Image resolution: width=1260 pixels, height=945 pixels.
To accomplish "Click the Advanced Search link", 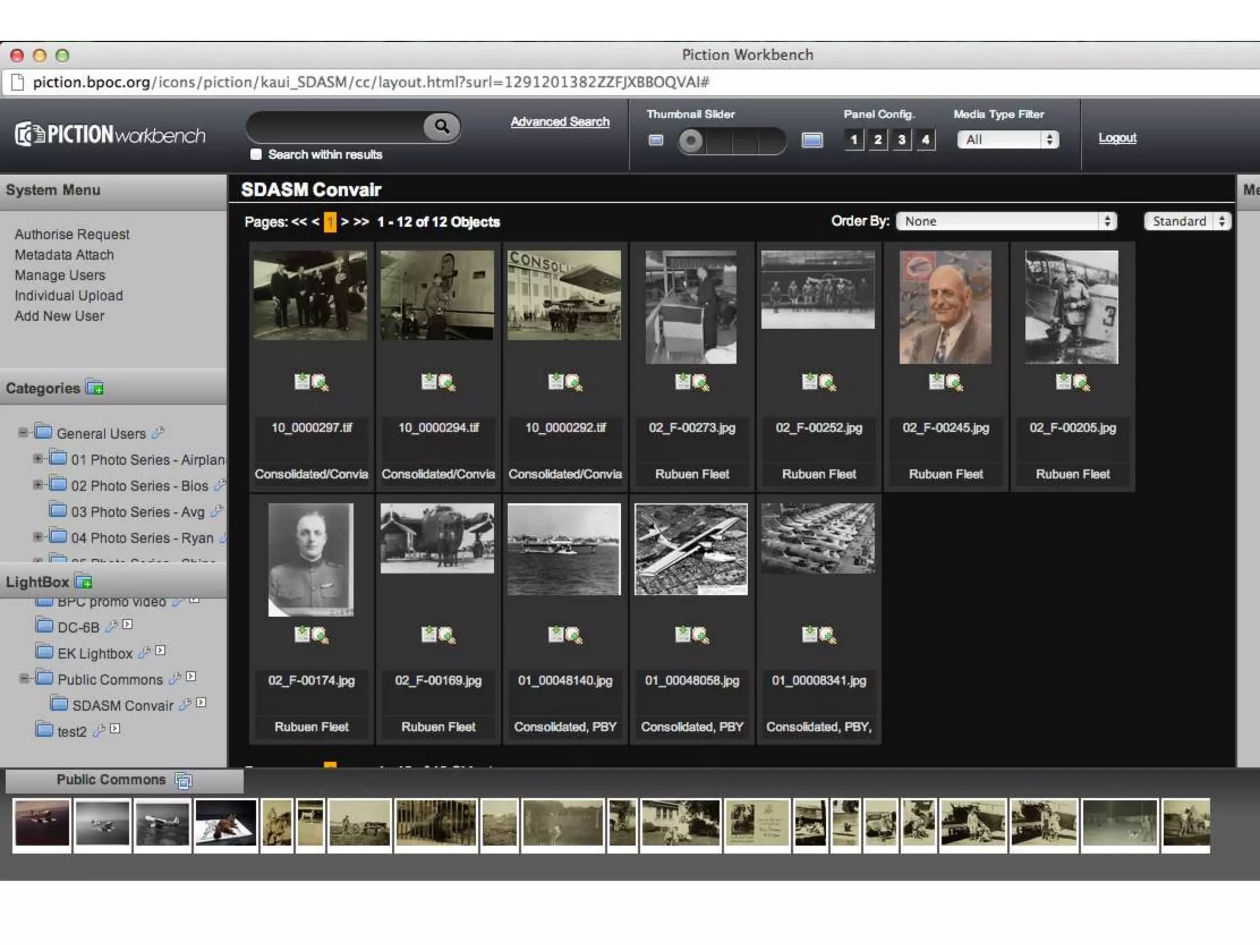I will pyautogui.click(x=559, y=122).
